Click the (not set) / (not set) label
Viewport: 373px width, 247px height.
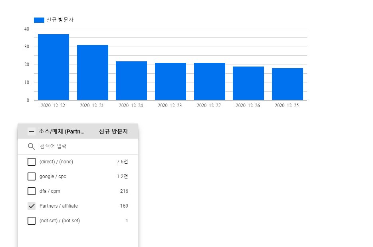(x=60, y=221)
